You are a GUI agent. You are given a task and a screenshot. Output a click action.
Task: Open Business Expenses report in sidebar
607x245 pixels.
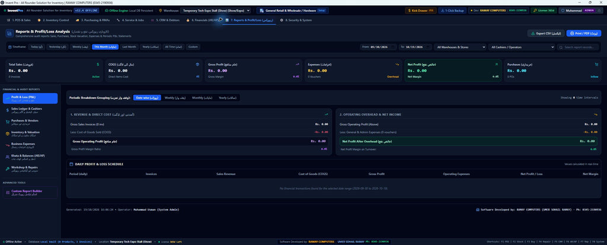[30, 145]
